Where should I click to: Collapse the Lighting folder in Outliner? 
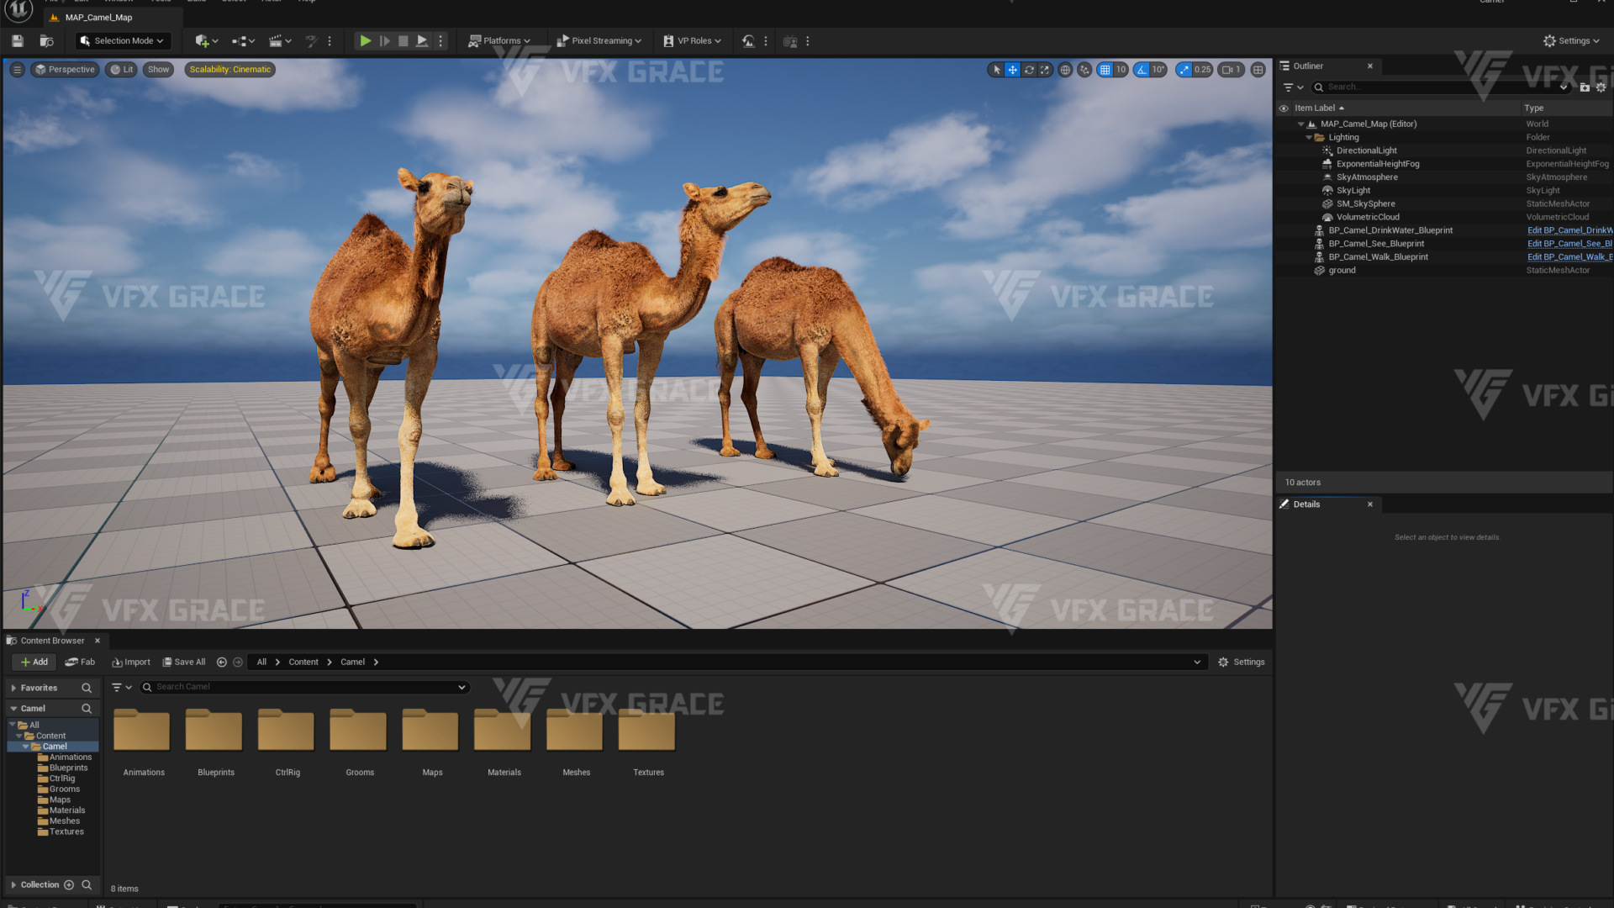point(1309,138)
